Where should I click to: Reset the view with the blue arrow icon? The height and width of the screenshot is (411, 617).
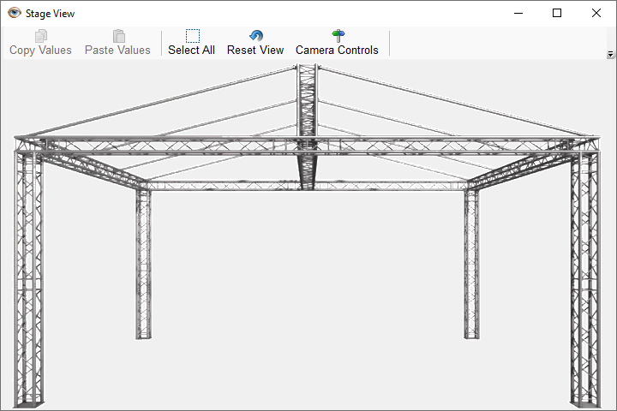coord(255,36)
